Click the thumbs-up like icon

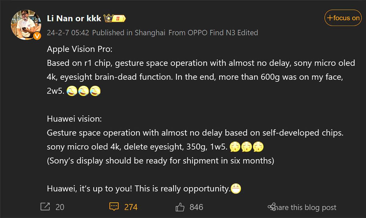click(x=180, y=207)
